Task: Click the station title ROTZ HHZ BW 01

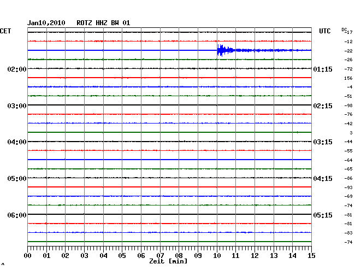Action: pos(103,23)
